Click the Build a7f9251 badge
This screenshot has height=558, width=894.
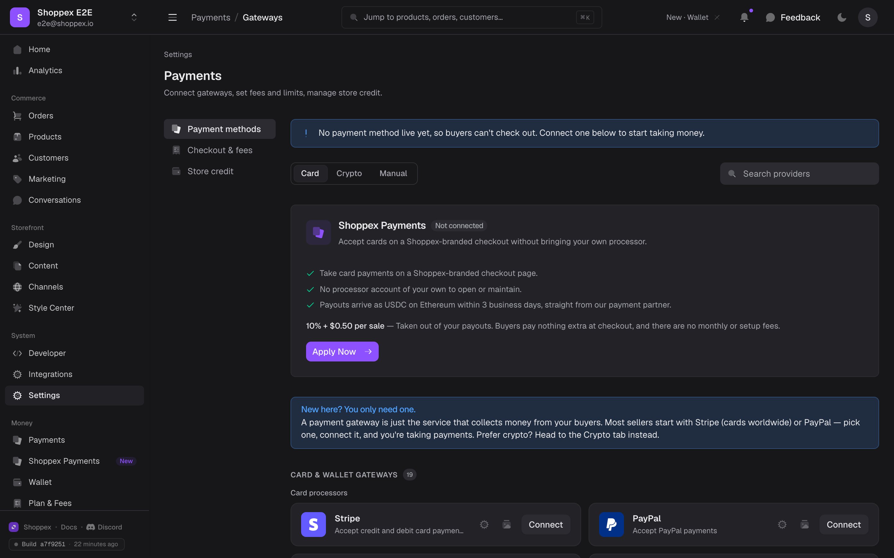66,544
